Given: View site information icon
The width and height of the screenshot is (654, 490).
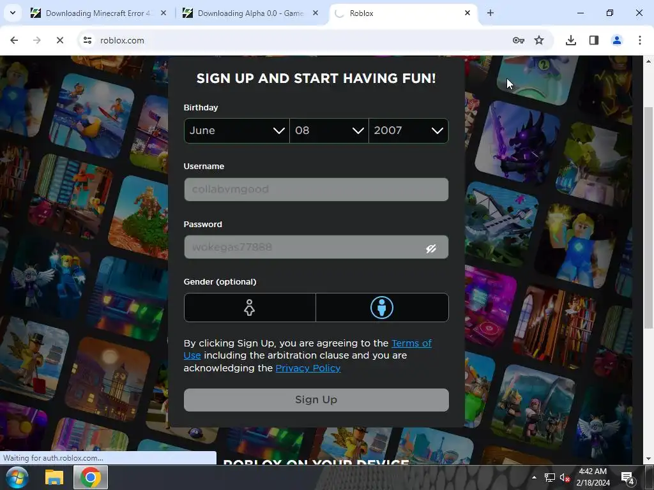Looking at the screenshot, I should click(87, 40).
